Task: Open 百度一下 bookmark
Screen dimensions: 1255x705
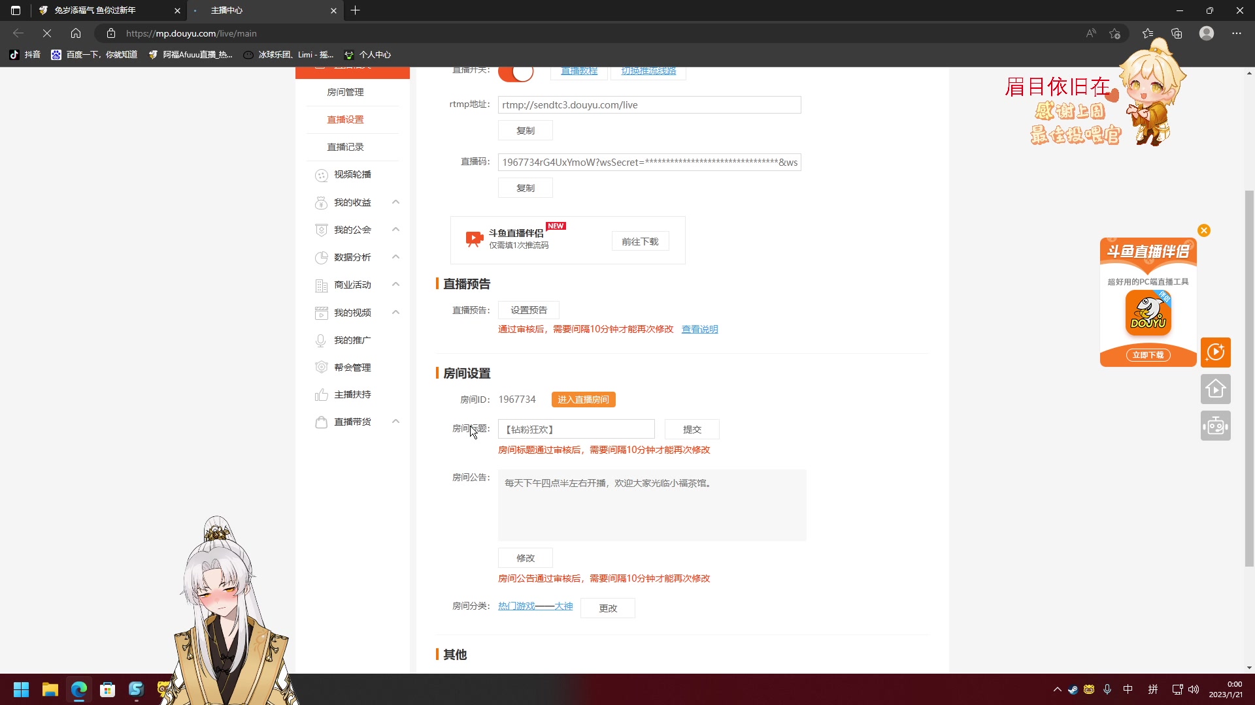Action: click(x=94, y=55)
